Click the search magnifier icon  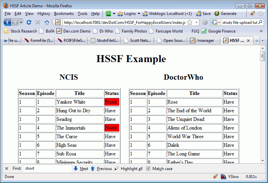click(260, 22)
